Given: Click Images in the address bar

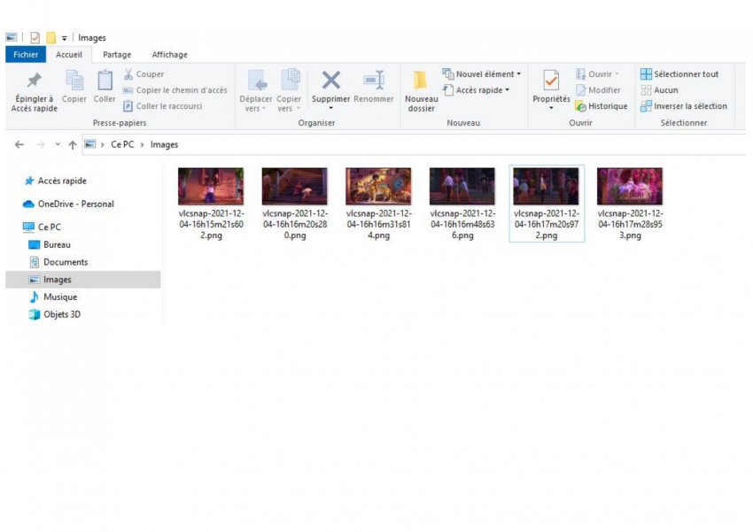Looking at the screenshot, I should point(164,144).
